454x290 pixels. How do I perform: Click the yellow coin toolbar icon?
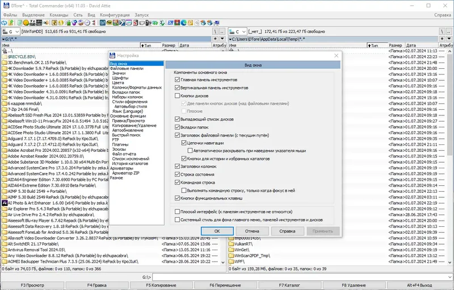click(x=26, y=23)
